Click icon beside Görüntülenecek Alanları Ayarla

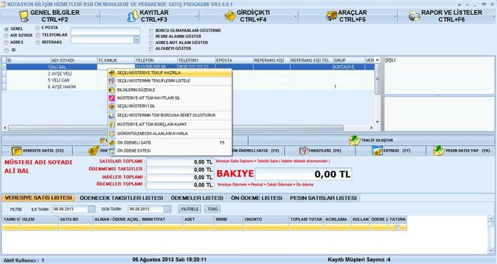pos(112,134)
